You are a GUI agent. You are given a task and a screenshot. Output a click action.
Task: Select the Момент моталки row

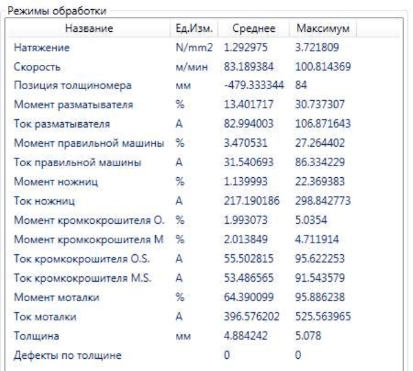[203, 297]
